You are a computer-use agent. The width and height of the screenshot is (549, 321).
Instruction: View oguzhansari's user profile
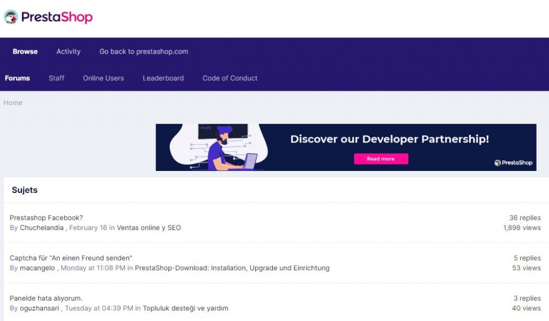(39, 308)
